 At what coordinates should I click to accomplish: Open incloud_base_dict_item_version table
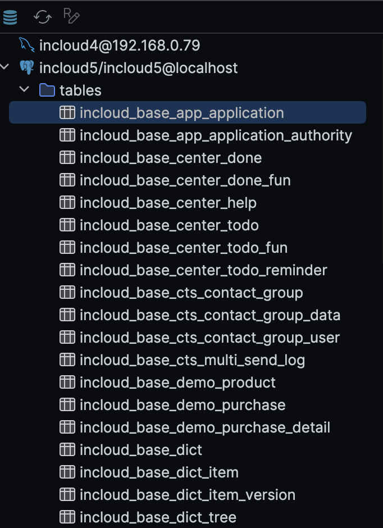pos(188,495)
